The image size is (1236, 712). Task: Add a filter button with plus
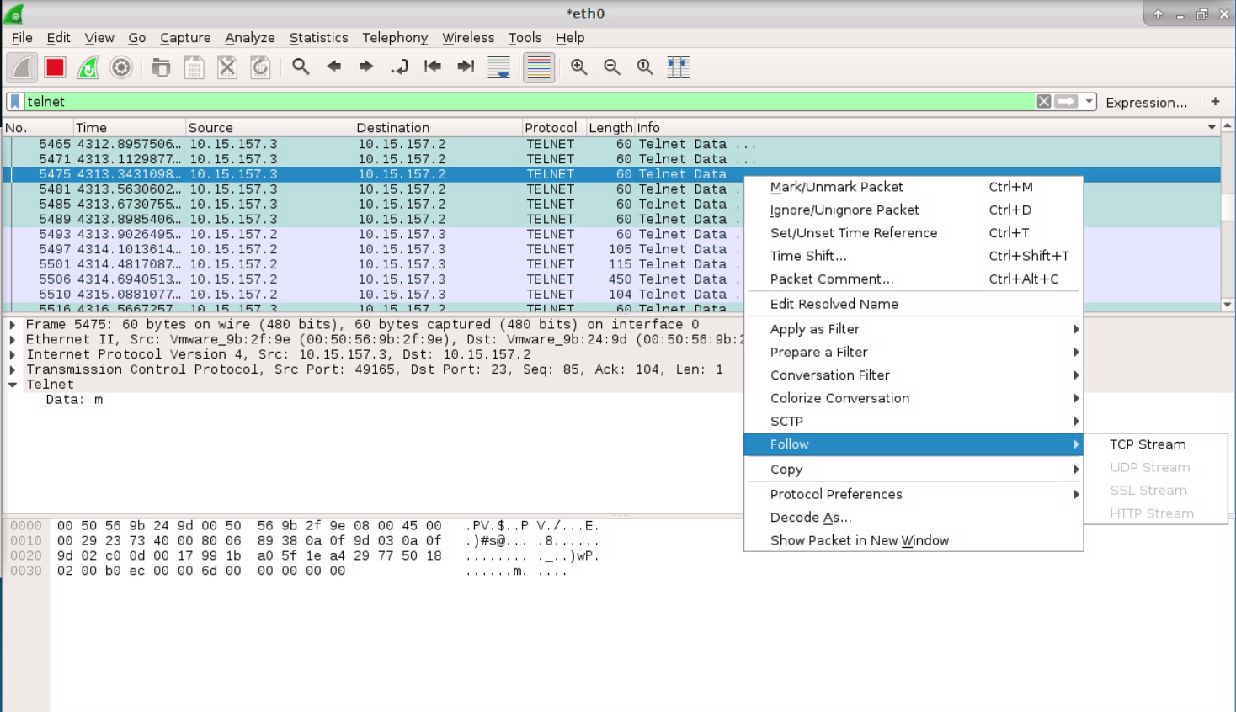pos(1215,102)
